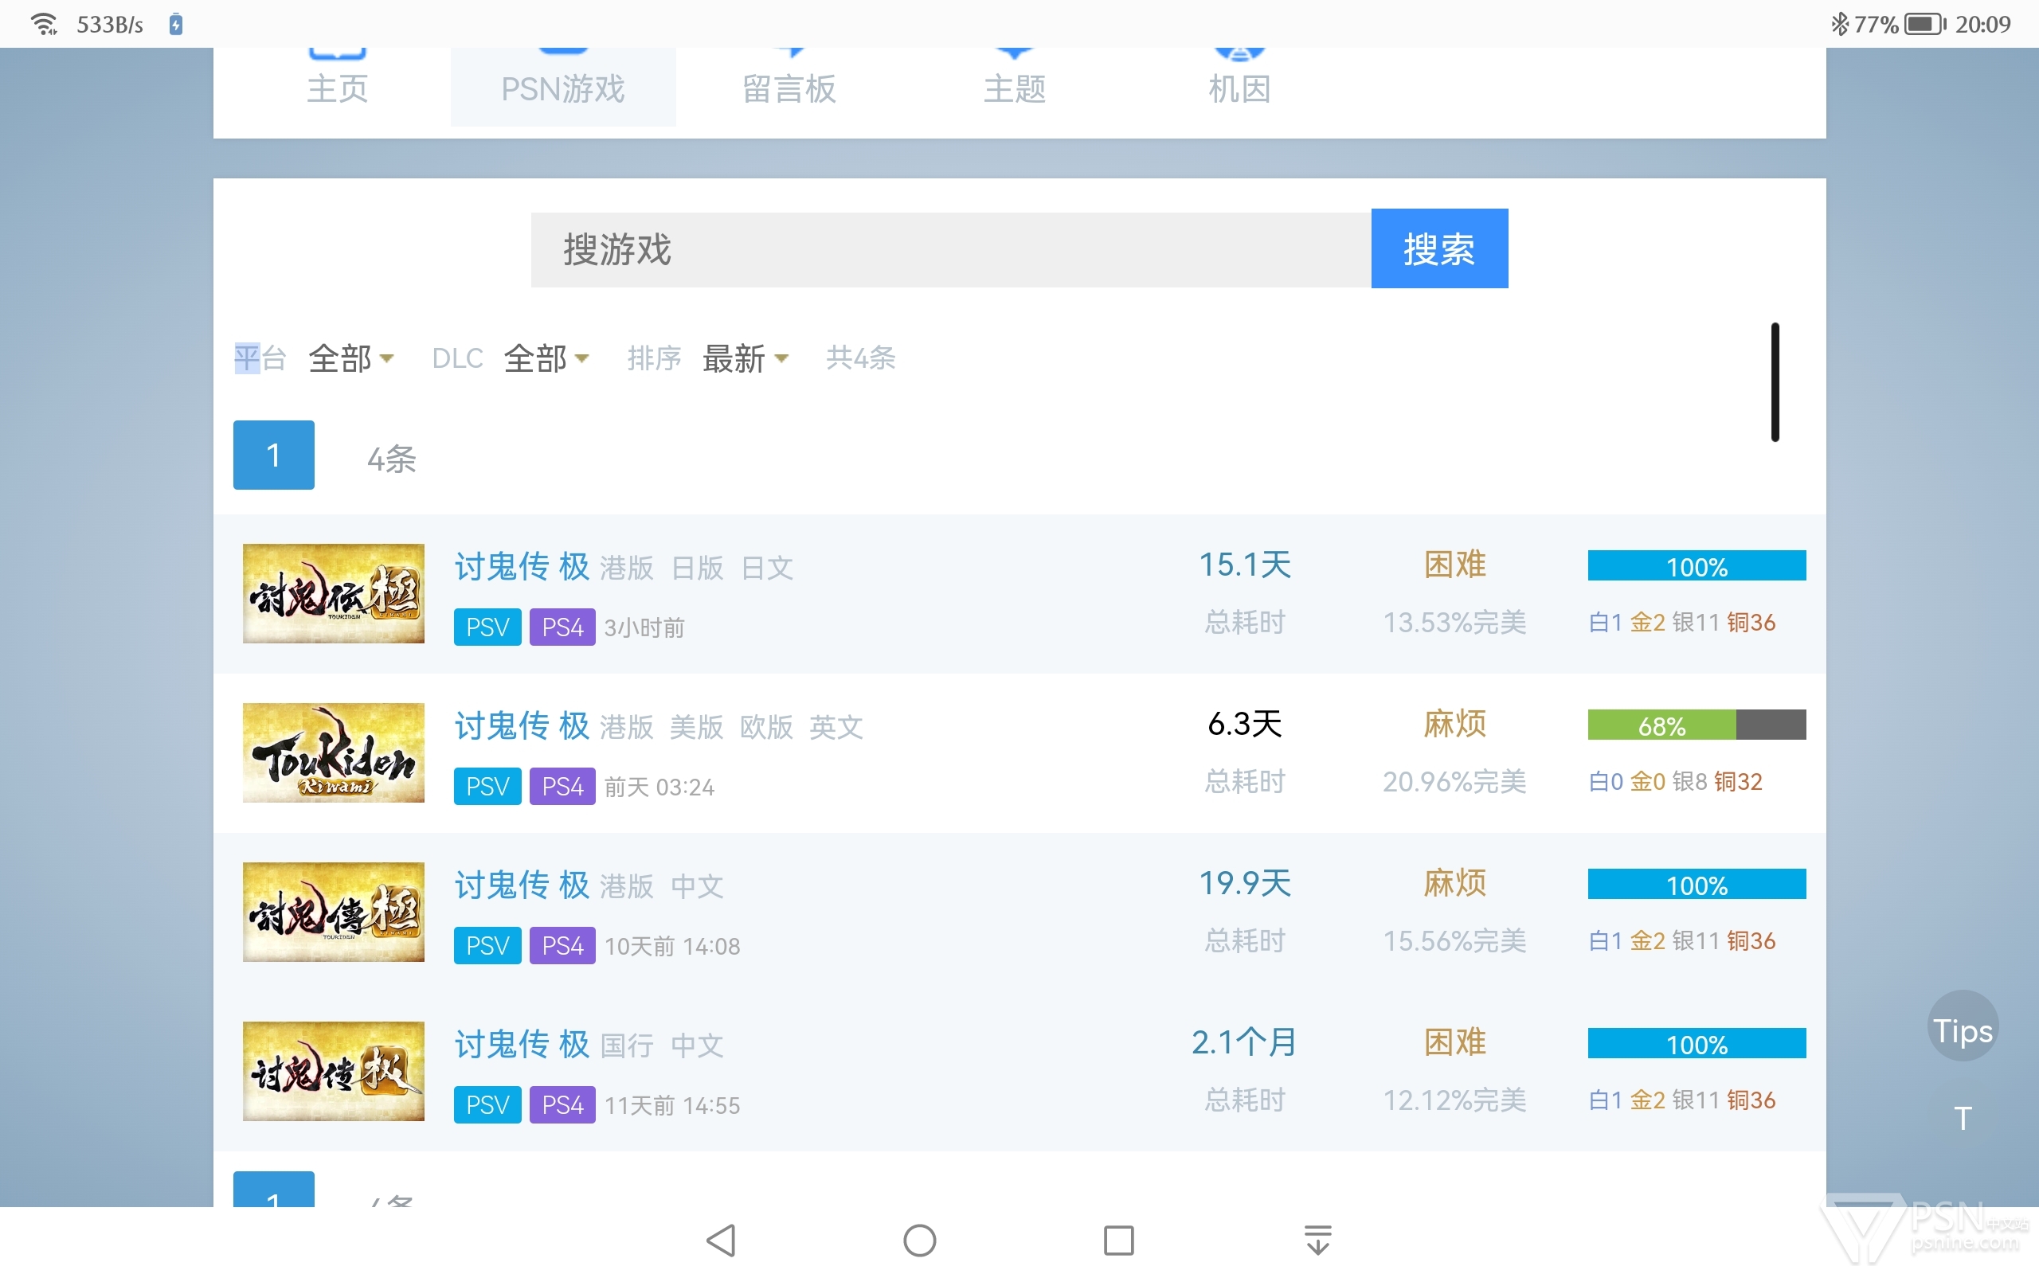Click 68% progress bar of 英文 version
This screenshot has height=1274, width=2039.
1697,725
